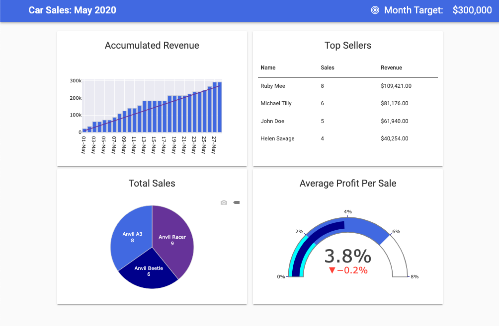Viewport: 499px width, 326px height.
Task: Click Michael Tilly in Top Sellers
Action: point(276,103)
